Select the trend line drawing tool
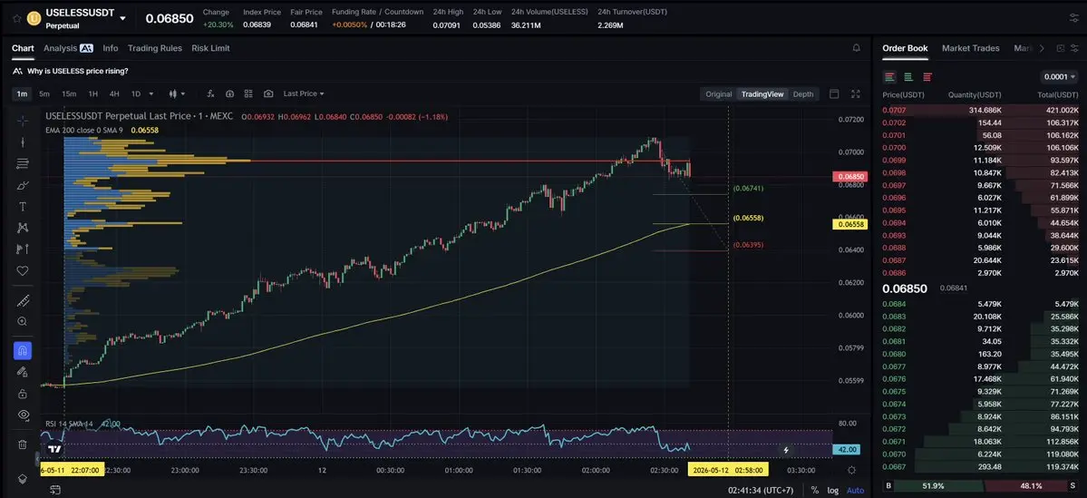1087x498 pixels. pos(22,142)
